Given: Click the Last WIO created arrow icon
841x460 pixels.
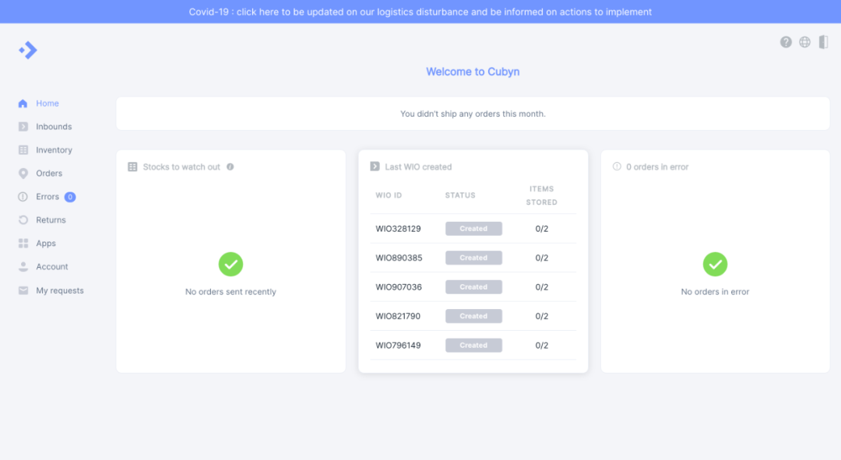Looking at the screenshot, I should coord(375,167).
